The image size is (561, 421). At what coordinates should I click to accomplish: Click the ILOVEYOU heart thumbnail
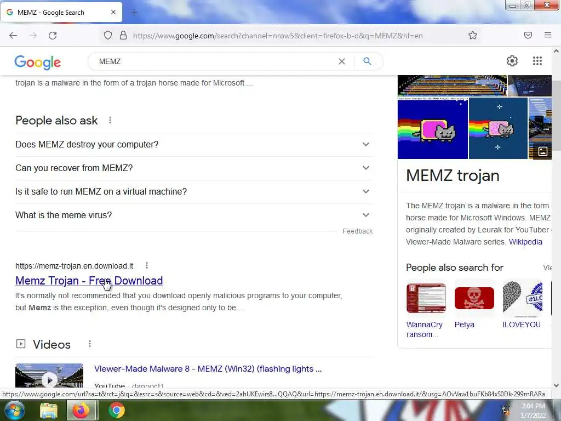tap(522, 298)
